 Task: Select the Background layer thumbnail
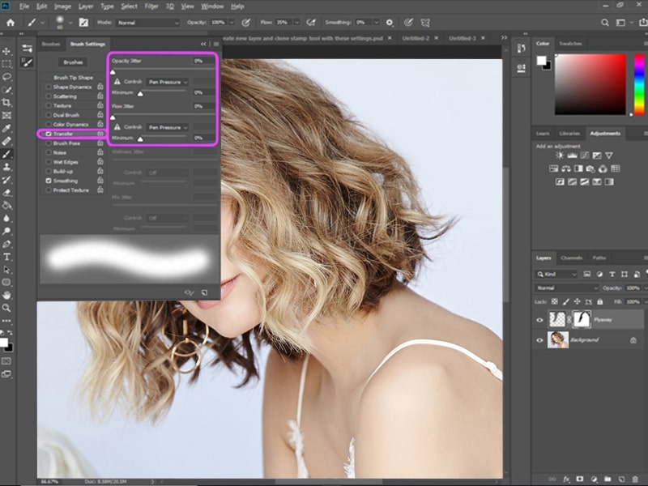[558, 339]
